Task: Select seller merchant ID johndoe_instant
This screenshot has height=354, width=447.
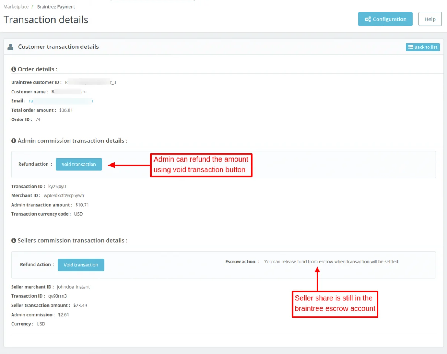Action: point(73,287)
